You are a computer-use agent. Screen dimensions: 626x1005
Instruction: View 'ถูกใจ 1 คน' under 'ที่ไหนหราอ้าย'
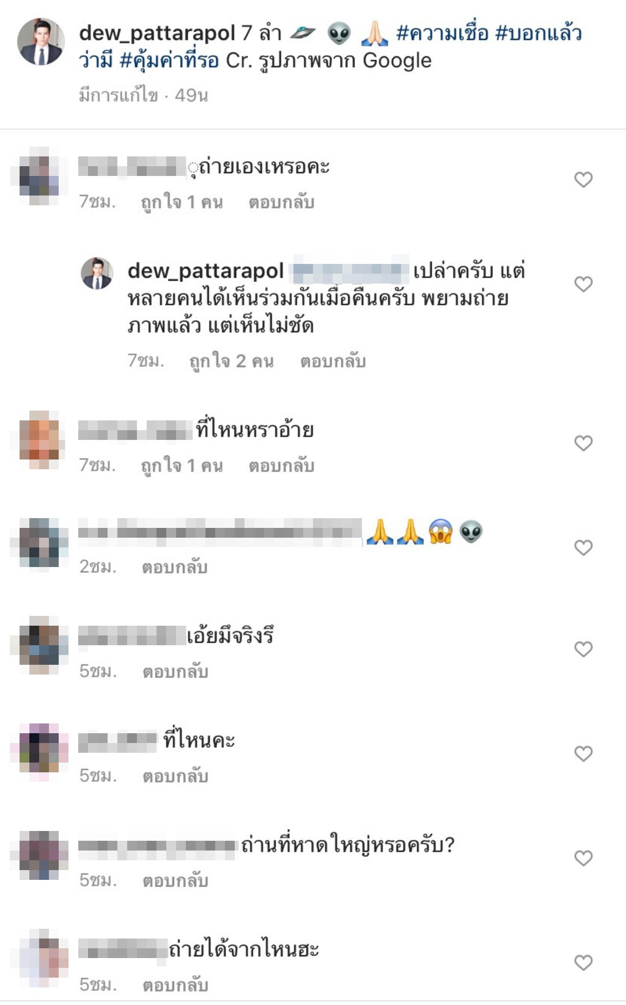pyautogui.click(x=182, y=466)
